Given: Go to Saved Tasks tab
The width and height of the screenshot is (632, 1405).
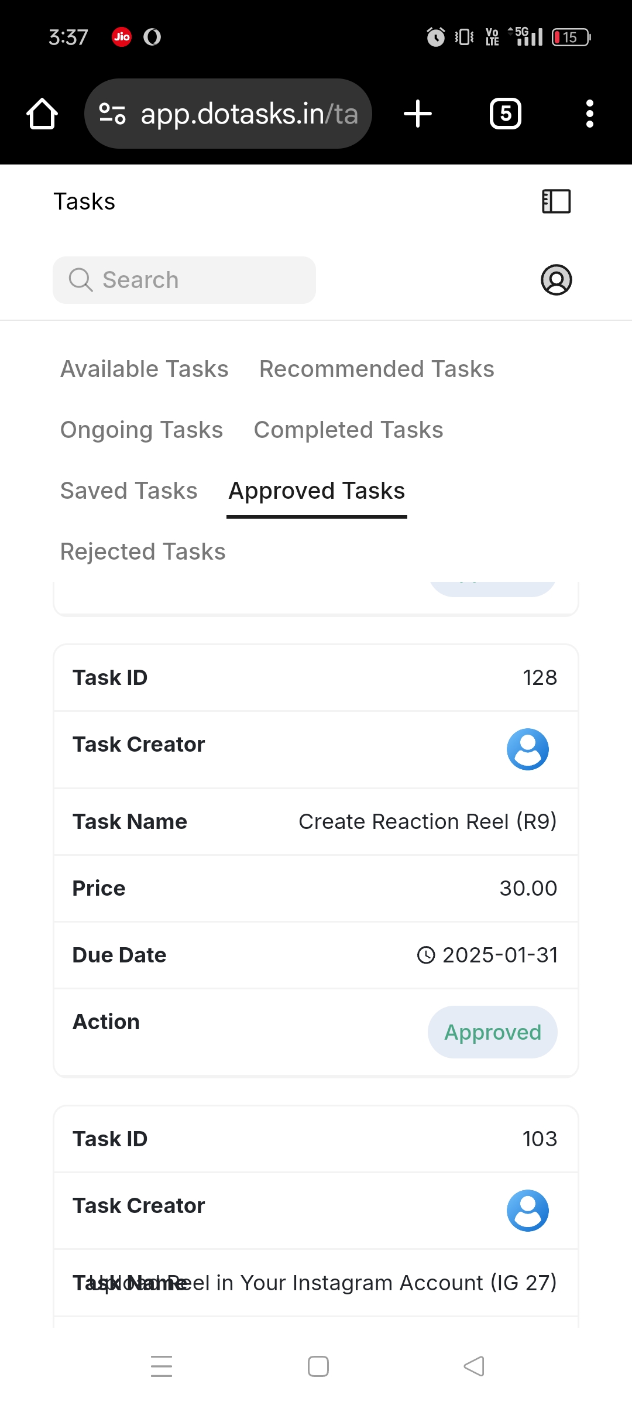Looking at the screenshot, I should click(129, 491).
